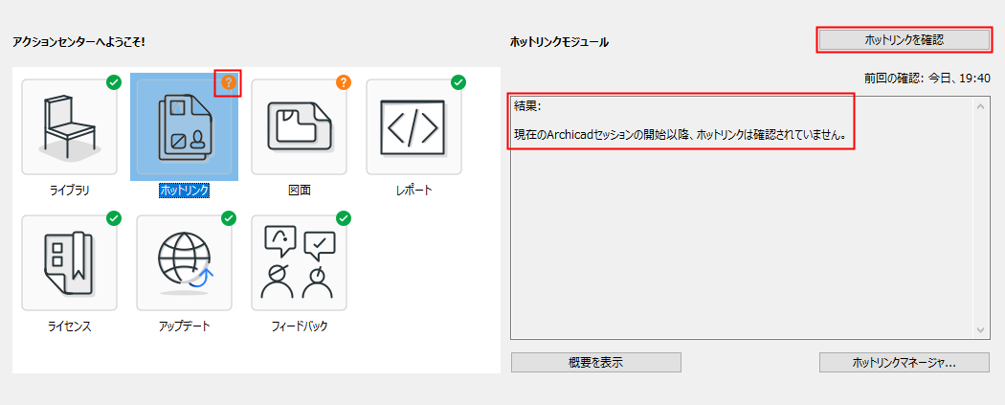Open the フィードバック people icon tile
1005x405 pixels.
[299, 262]
